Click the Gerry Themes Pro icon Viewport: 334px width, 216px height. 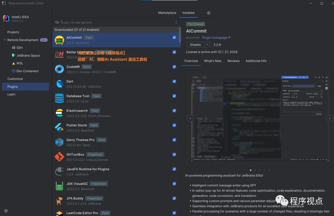(59, 142)
